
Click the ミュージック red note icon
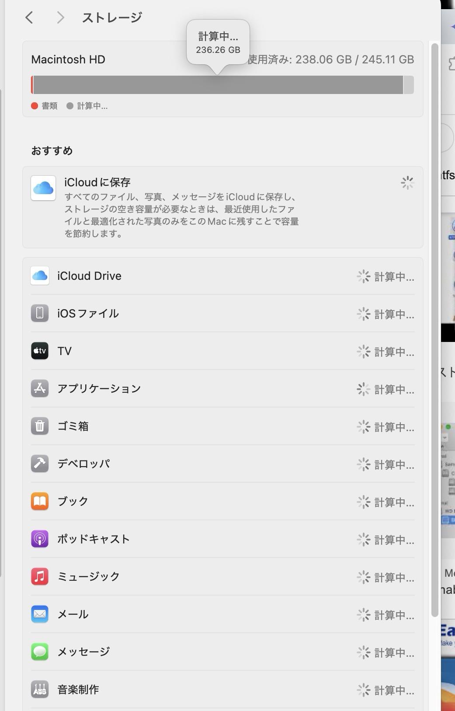(x=40, y=576)
